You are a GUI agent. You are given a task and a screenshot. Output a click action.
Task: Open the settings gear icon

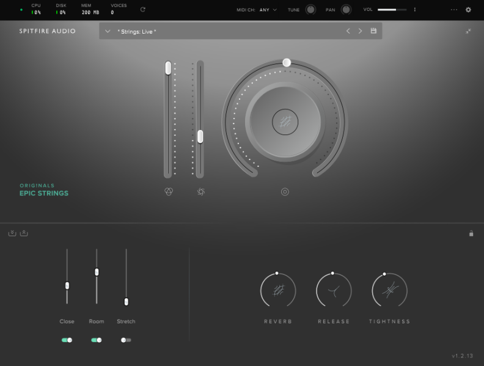tap(469, 10)
